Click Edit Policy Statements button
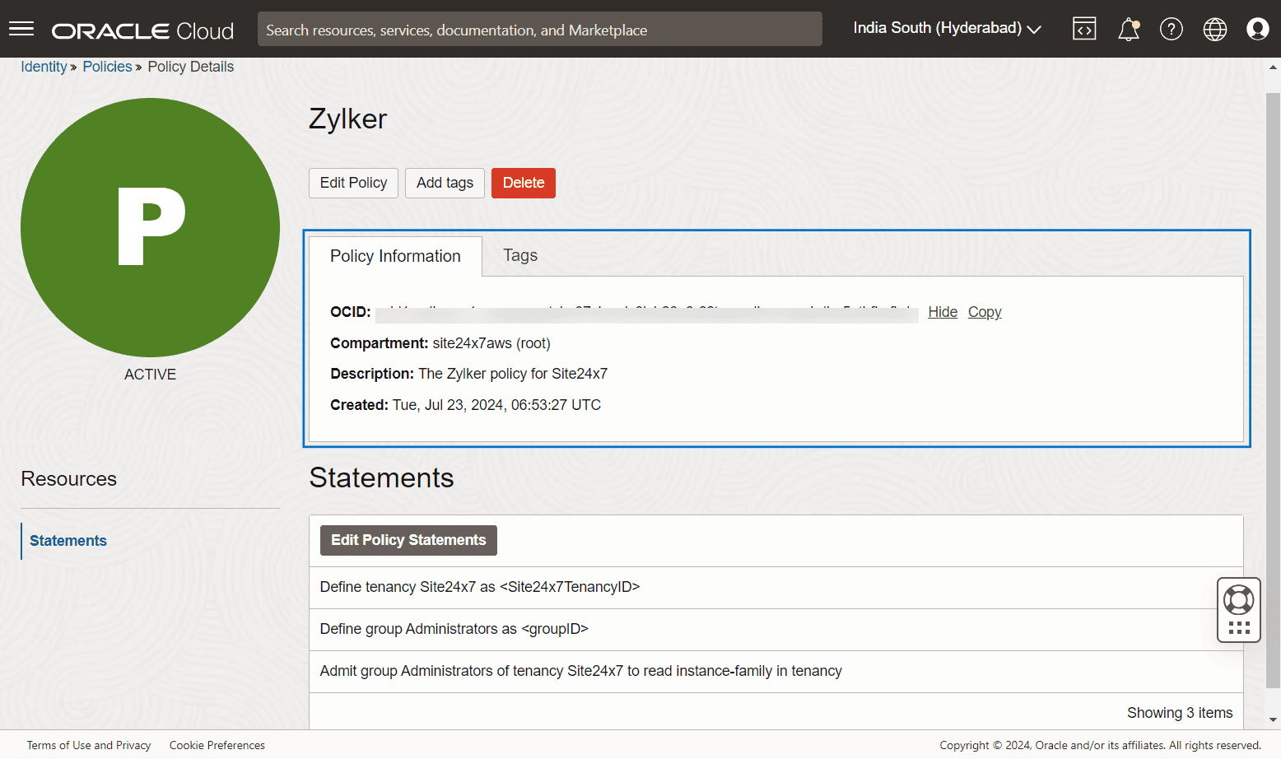Viewport: 1281px width, 759px height. (x=408, y=540)
